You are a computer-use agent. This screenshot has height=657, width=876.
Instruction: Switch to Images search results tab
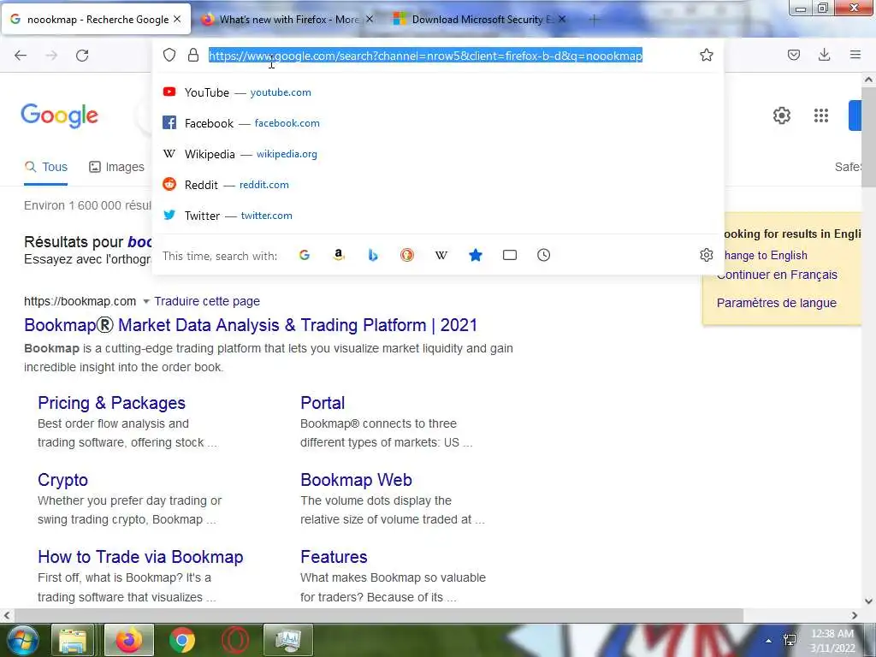coord(116,167)
